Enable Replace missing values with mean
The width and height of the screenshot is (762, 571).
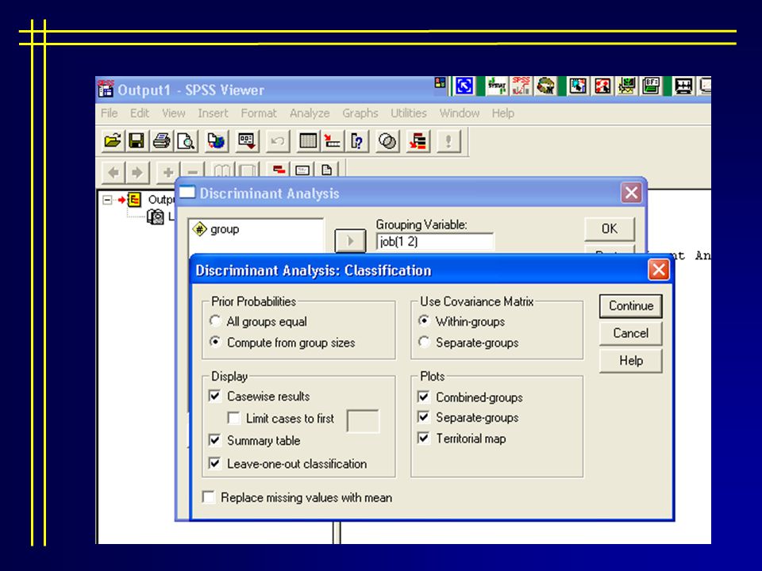click(x=209, y=496)
